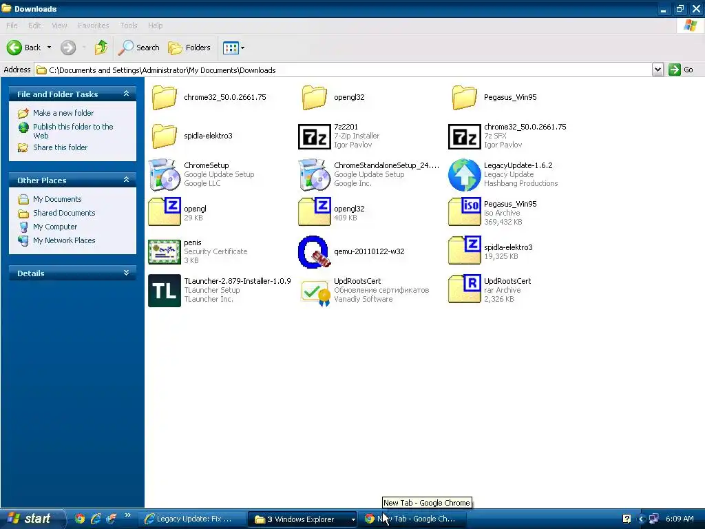Open the View menu
The height and width of the screenshot is (529, 705).
tap(59, 25)
